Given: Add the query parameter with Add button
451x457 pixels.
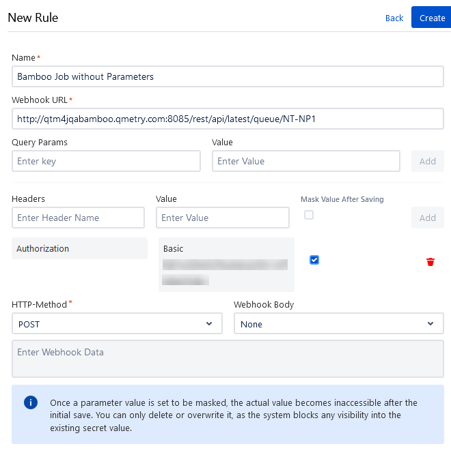Looking at the screenshot, I should 427,161.
